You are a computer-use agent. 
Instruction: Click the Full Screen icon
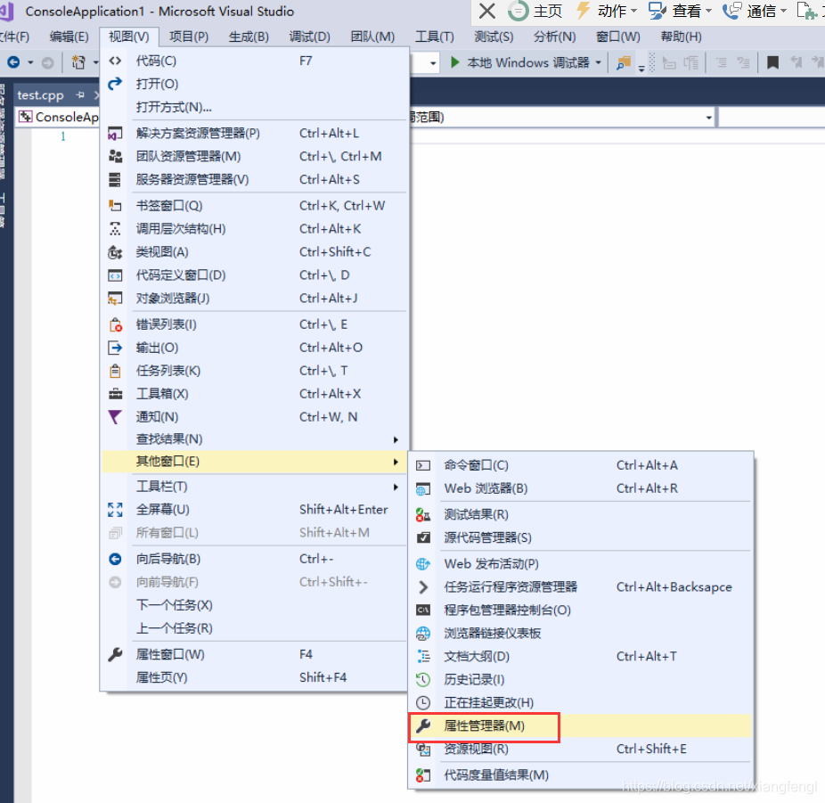[115, 510]
